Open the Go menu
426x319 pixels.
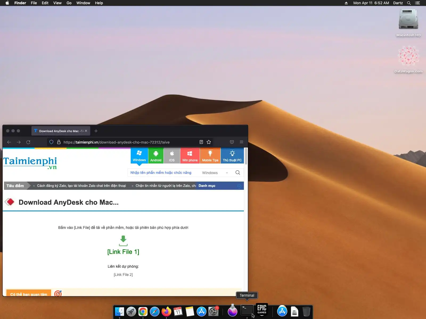(x=69, y=3)
